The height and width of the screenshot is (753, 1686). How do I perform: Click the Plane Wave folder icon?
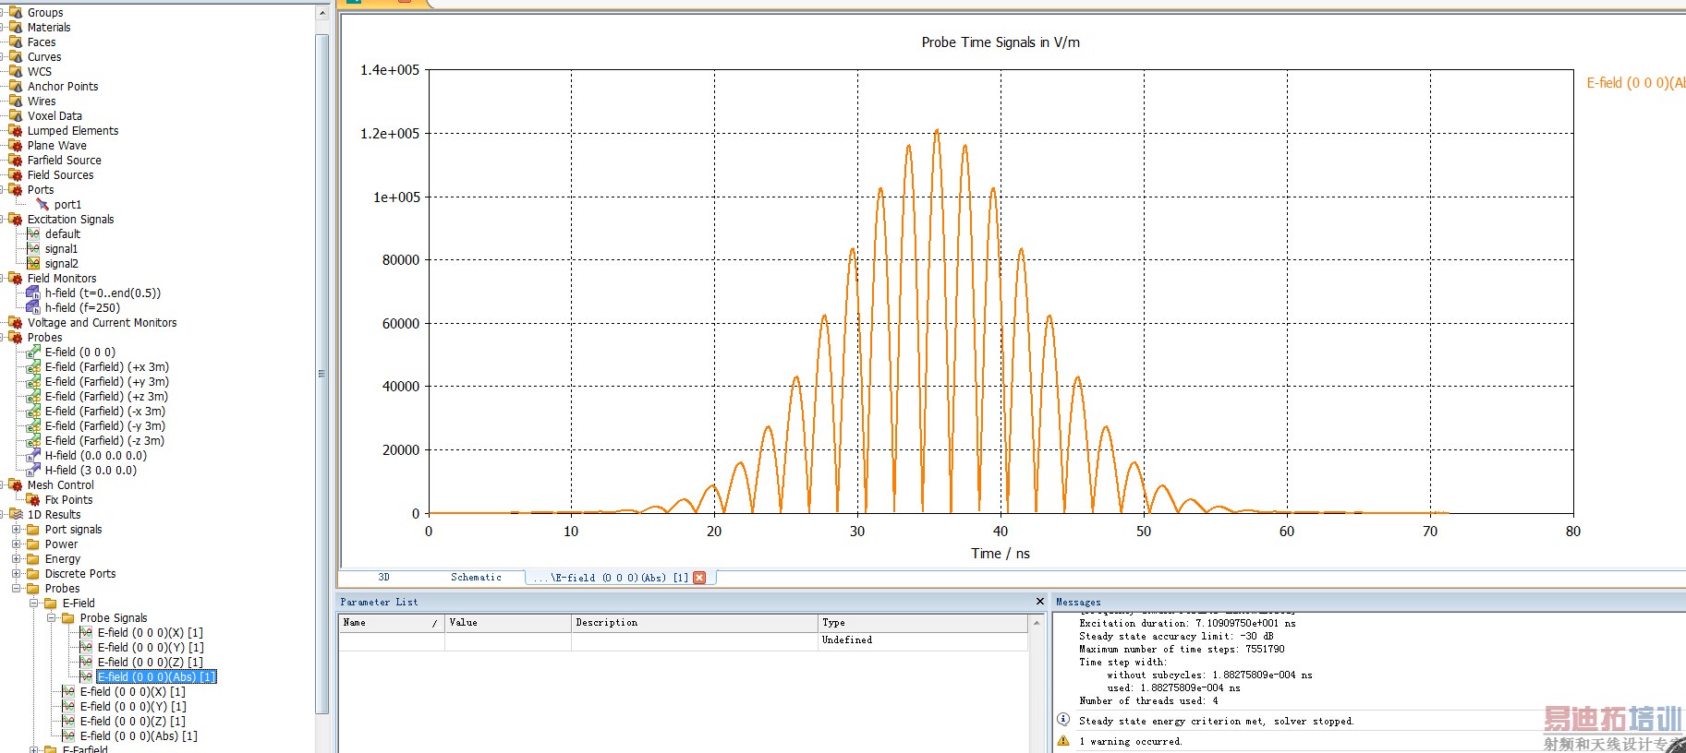coord(16,145)
